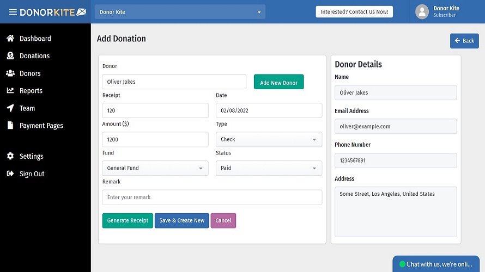
Task: Click the Payment Pages file icon
Action: click(10, 126)
